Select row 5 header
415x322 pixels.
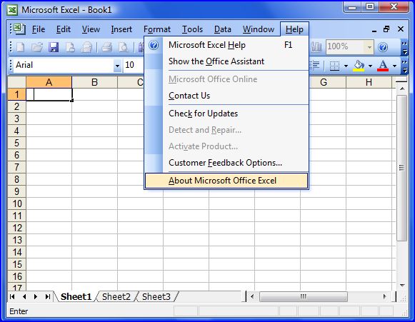coord(16,143)
